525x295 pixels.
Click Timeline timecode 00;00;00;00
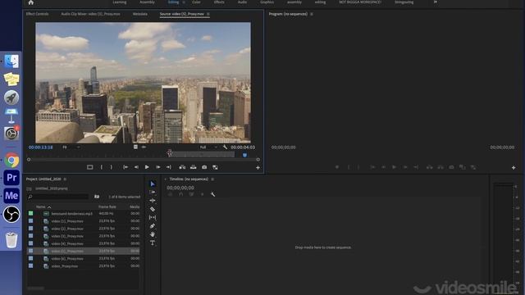coord(180,188)
